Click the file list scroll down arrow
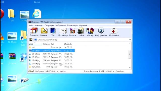 click(x=130, y=67)
